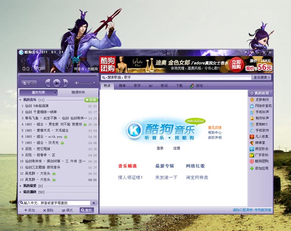
Task: Switch to the 随便听听 tab
Action: coord(78,92)
